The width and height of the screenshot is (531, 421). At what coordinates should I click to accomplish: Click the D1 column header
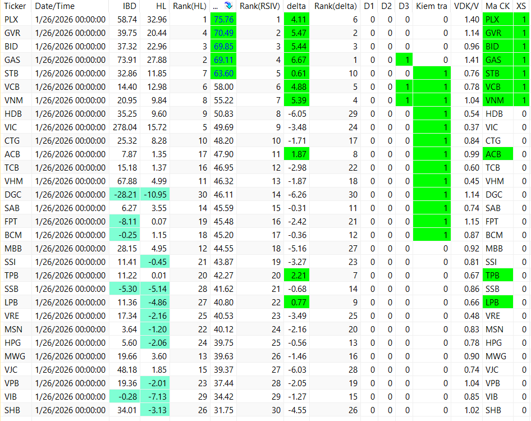[x=369, y=6]
